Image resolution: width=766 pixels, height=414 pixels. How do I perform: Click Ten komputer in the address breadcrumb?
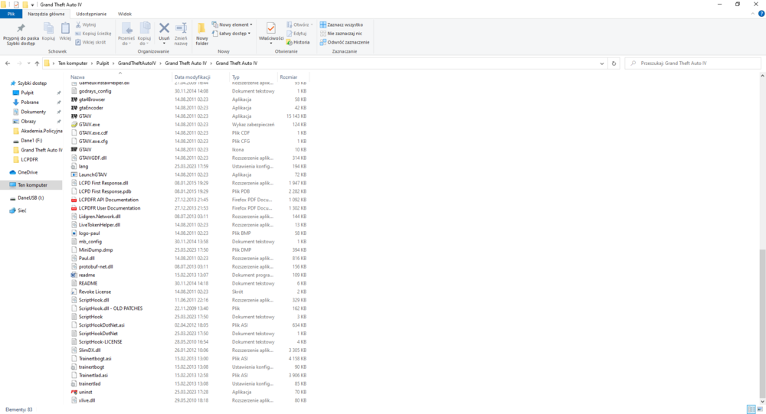[72, 63]
